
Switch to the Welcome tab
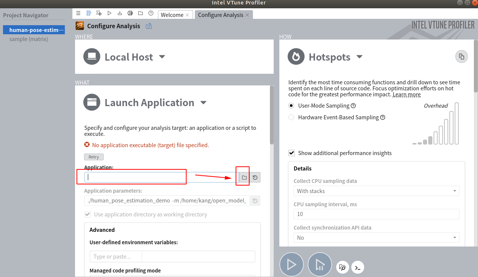click(x=172, y=15)
